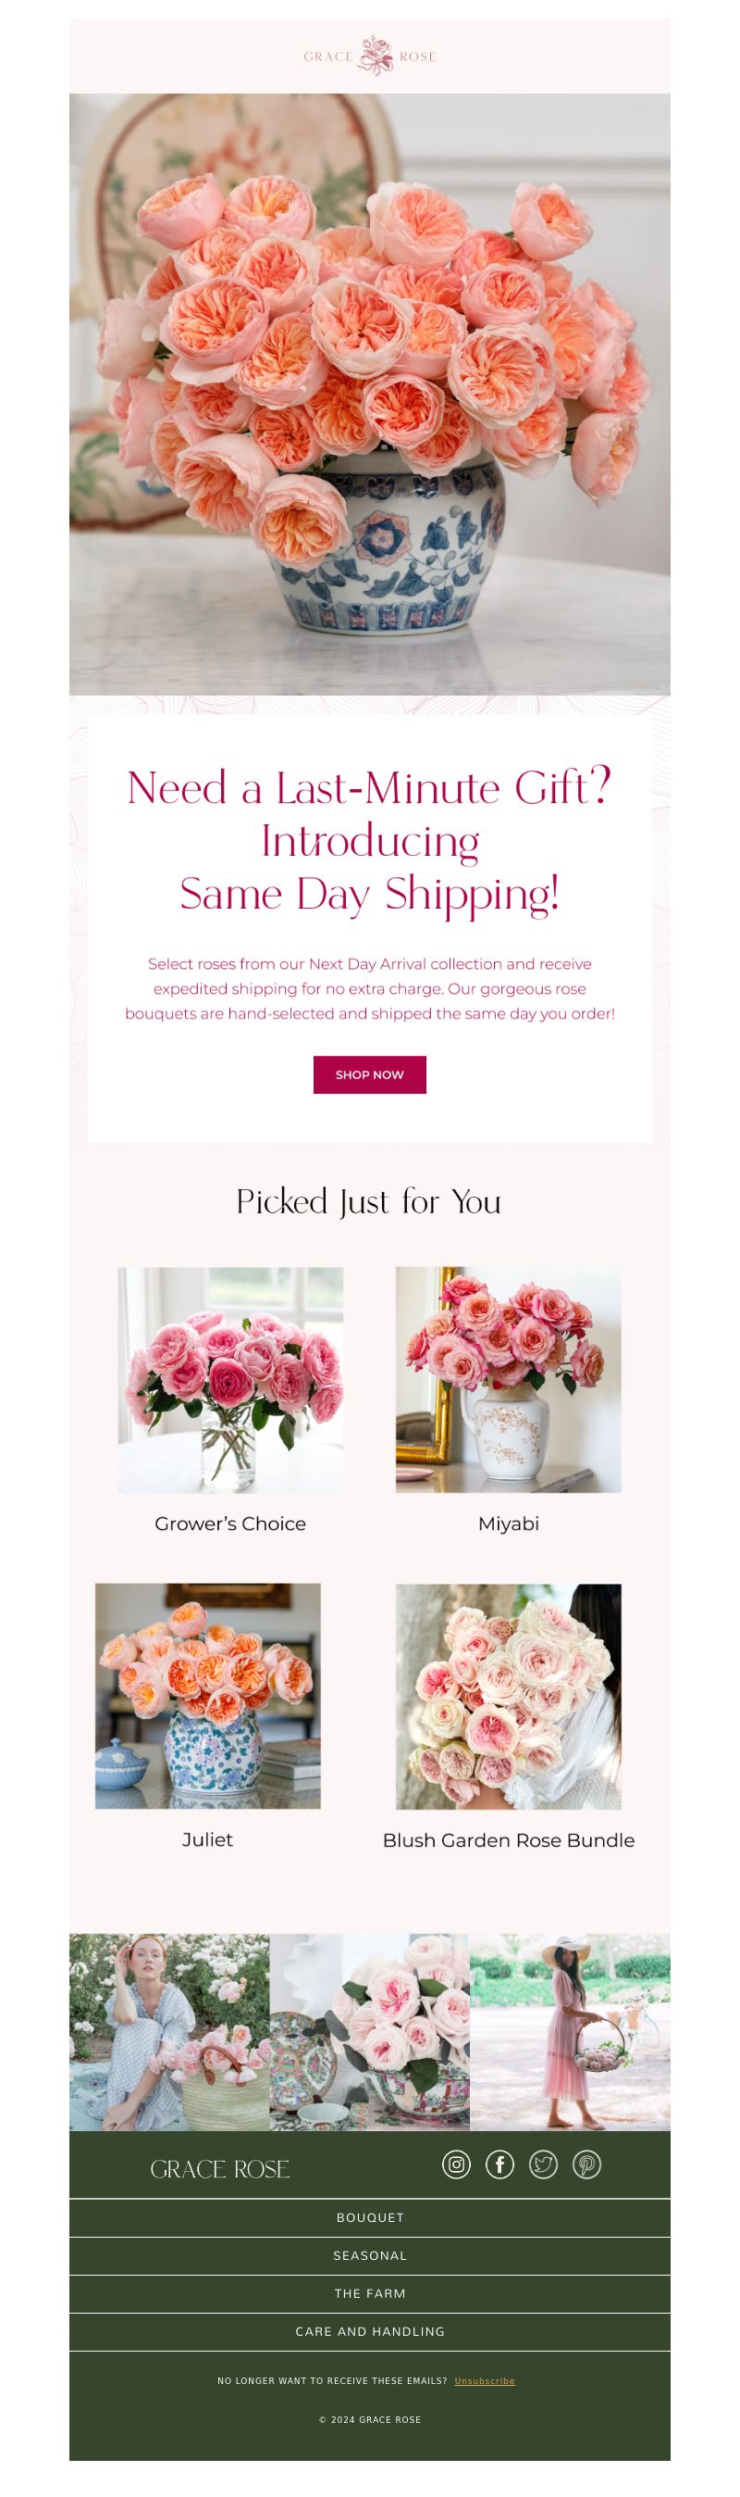The width and height of the screenshot is (740, 2497).
Task: Select the Blush Garden Rose Bundle image
Action: [x=509, y=1697]
